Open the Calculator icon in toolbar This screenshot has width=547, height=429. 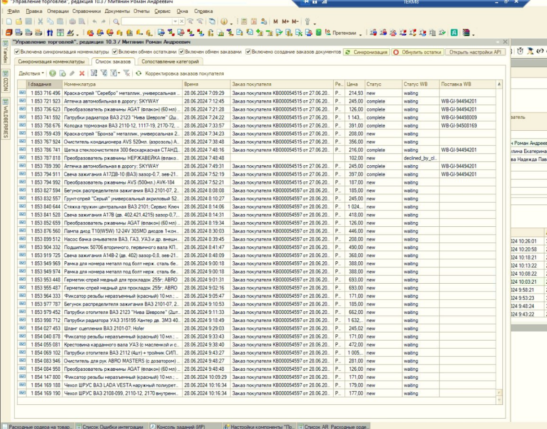coord(244,21)
